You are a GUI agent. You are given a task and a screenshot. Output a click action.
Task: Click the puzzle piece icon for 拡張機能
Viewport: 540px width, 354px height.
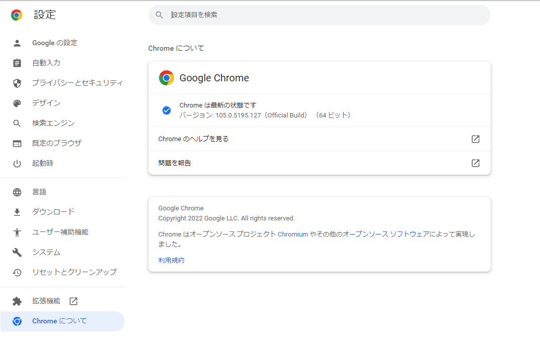17,301
